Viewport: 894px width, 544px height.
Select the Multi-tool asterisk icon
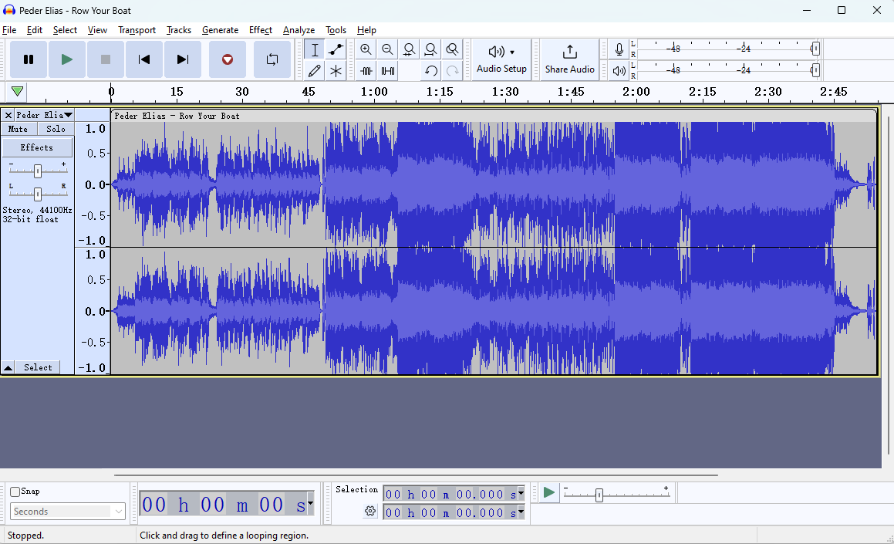336,71
